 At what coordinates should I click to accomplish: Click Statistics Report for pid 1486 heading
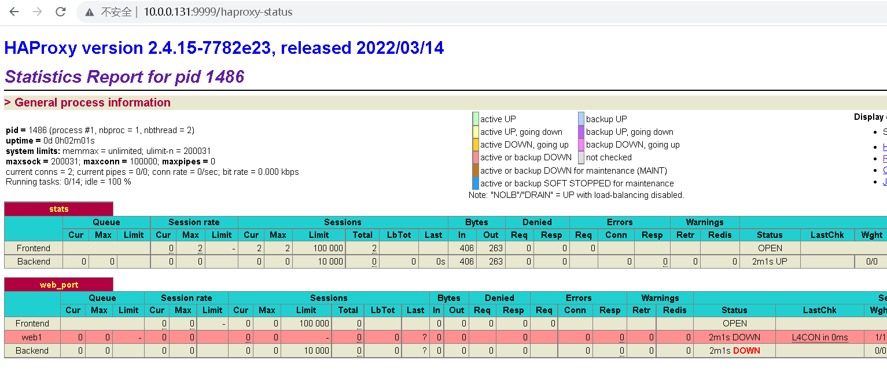click(x=124, y=76)
